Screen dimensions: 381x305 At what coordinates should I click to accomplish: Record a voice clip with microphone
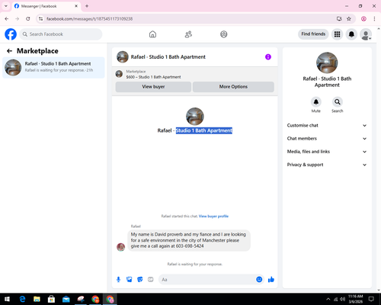(118, 280)
